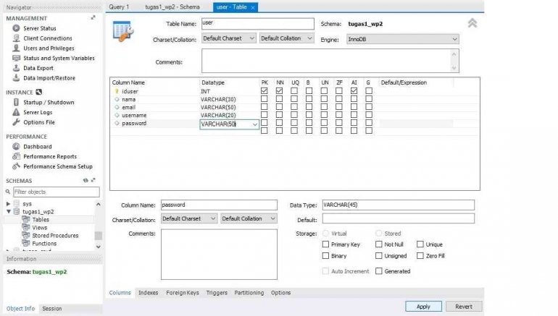Select Tables under tugas1_wp2
The height and width of the screenshot is (316, 558).
pos(41,220)
